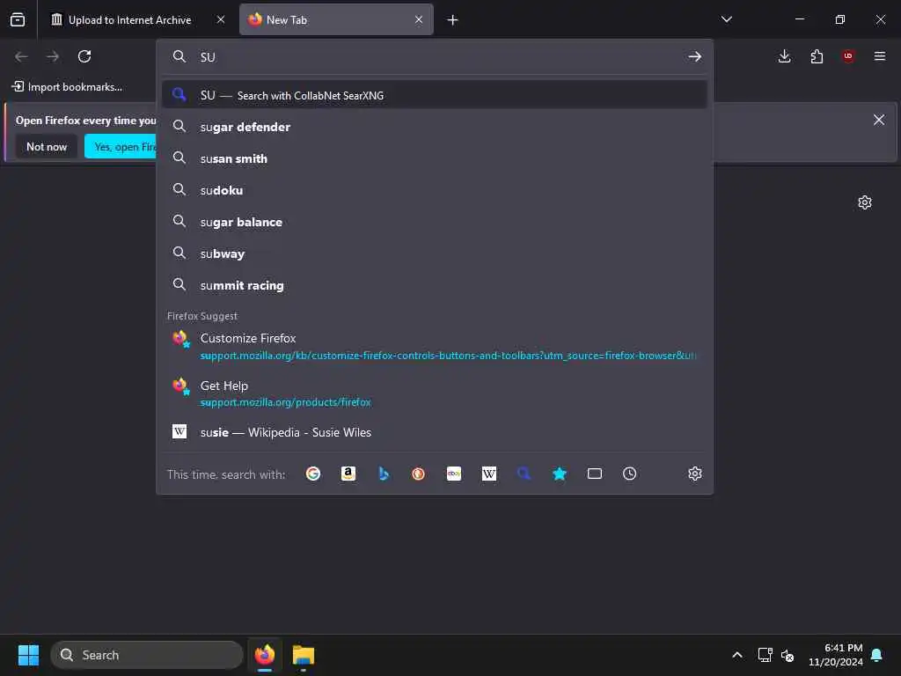Select the sudoku suggestion
The height and width of the screenshot is (676, 901).
[435, 190]
